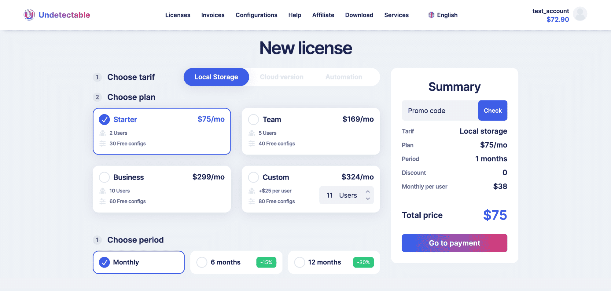Click the '1 months' period value
The image size is (611, 291).
pyautogui.click(x=491, y=159)
